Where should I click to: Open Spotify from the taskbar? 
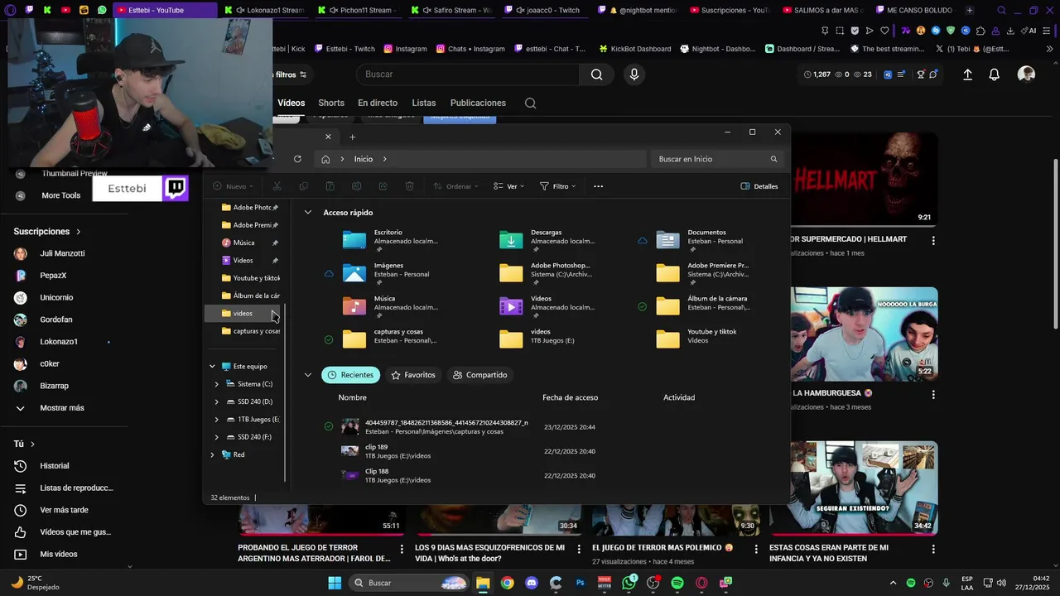click(x=677, y=583)
